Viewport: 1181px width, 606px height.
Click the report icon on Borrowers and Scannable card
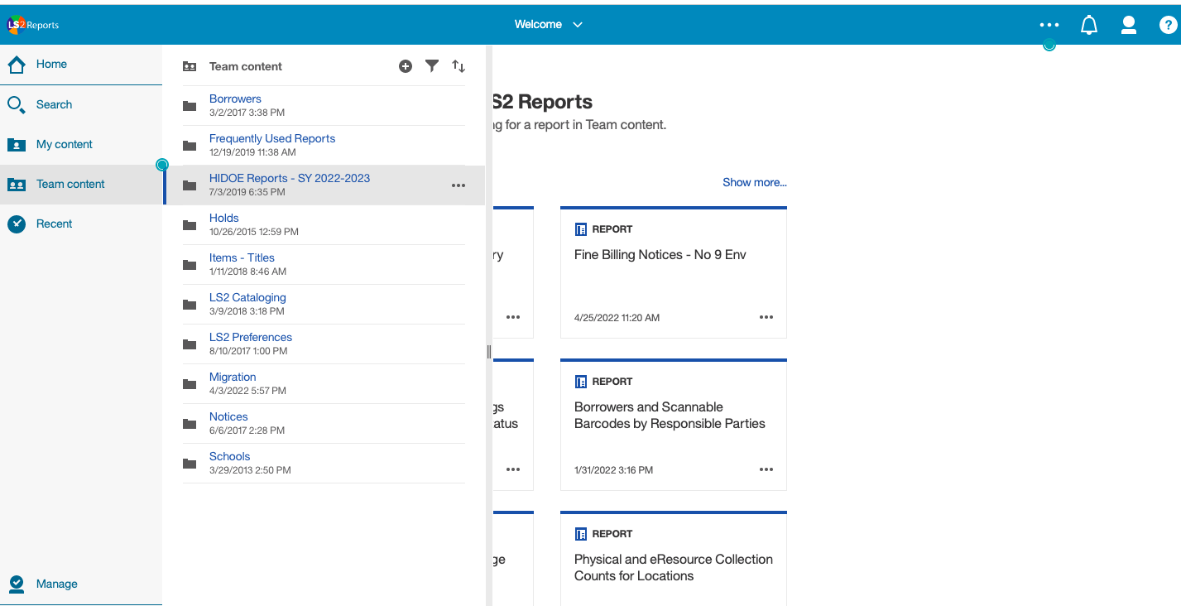(581, 382)
